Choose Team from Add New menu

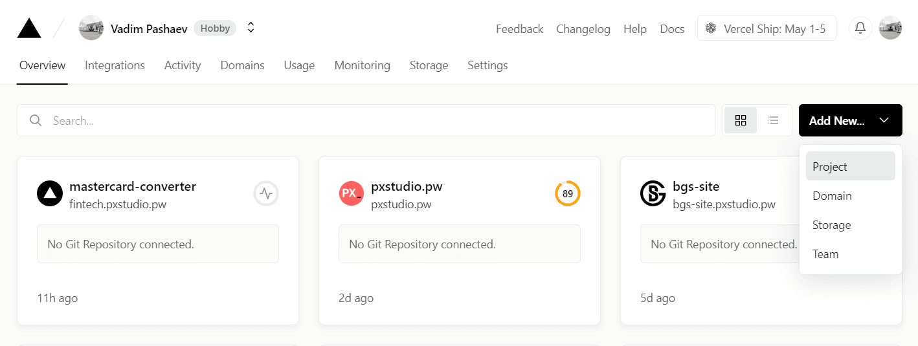click(x=850, y=254)
